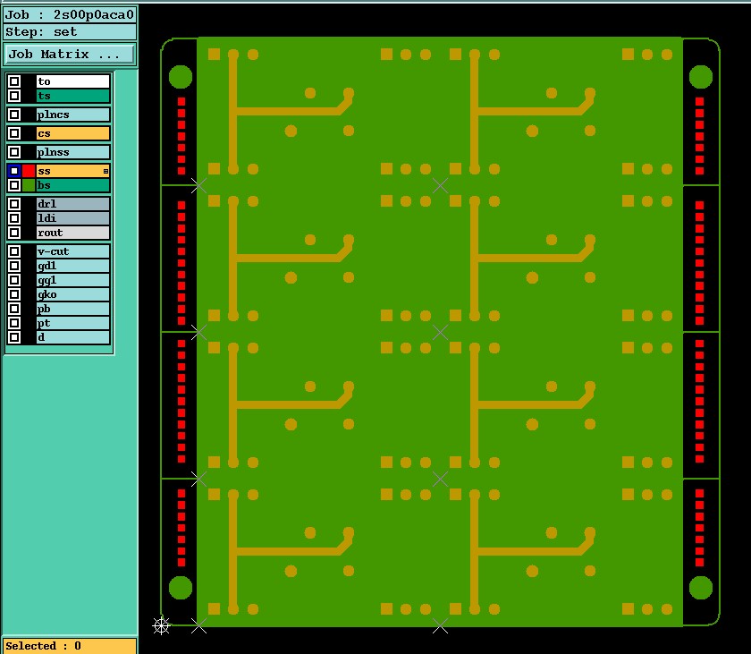Image resolution: width=751 pixels, height=654 pixels.
Task: Click top-right green tooling hole circle
Action: click(701, 77)
